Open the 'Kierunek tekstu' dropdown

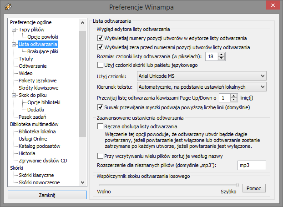click(202, 87)
